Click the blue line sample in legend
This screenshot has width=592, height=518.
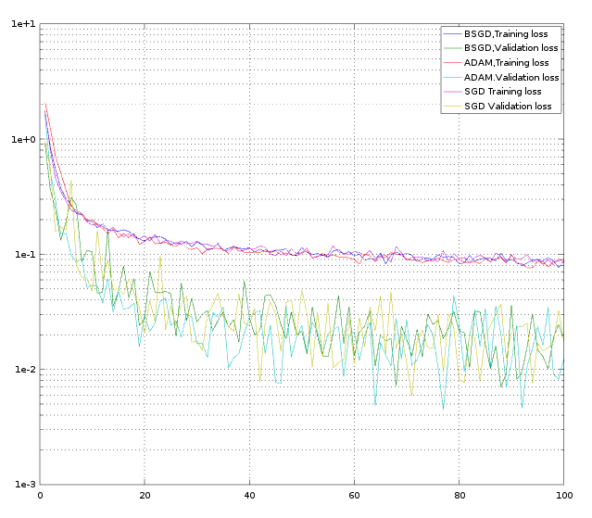[452, 33]
